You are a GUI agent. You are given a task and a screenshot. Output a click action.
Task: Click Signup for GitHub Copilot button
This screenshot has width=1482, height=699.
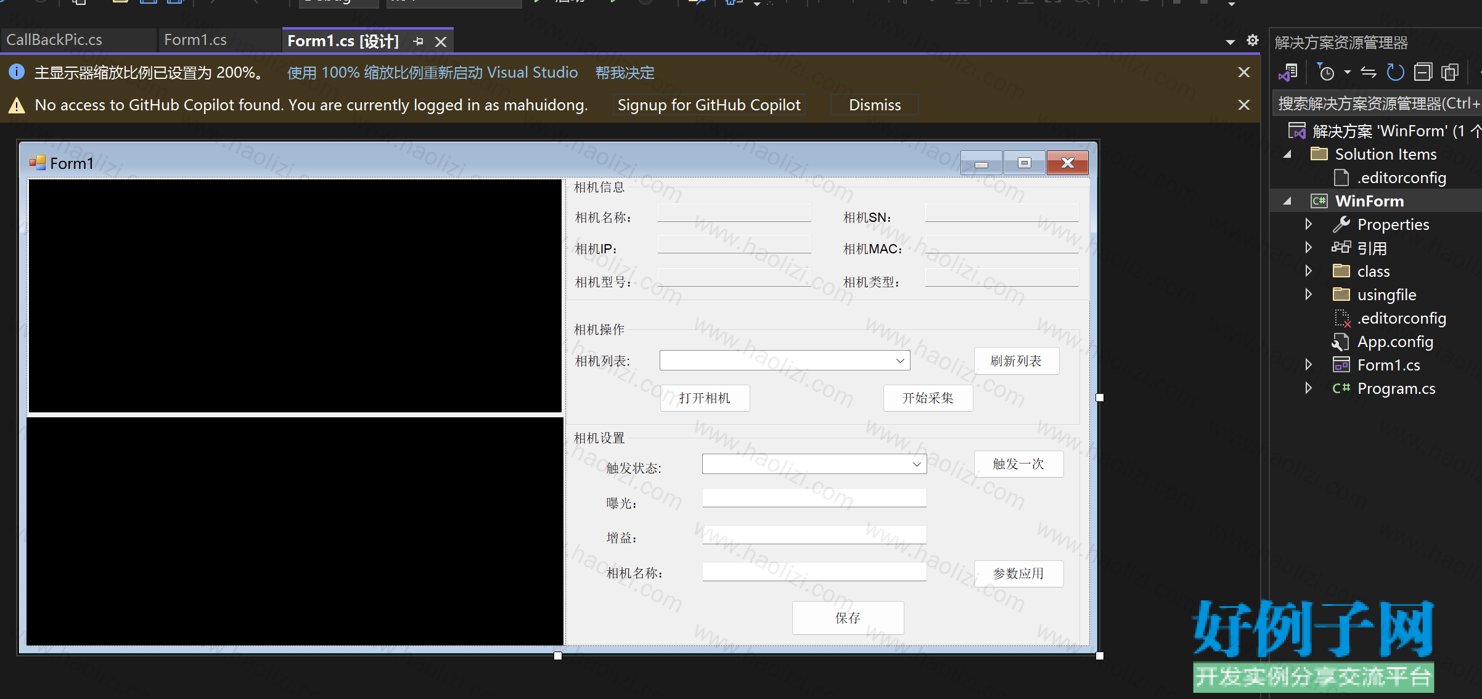(x=709, y=105)
